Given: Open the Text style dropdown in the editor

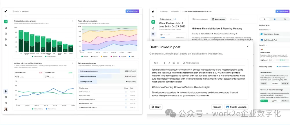Looking at the screenshot, I should coord(157,63).
